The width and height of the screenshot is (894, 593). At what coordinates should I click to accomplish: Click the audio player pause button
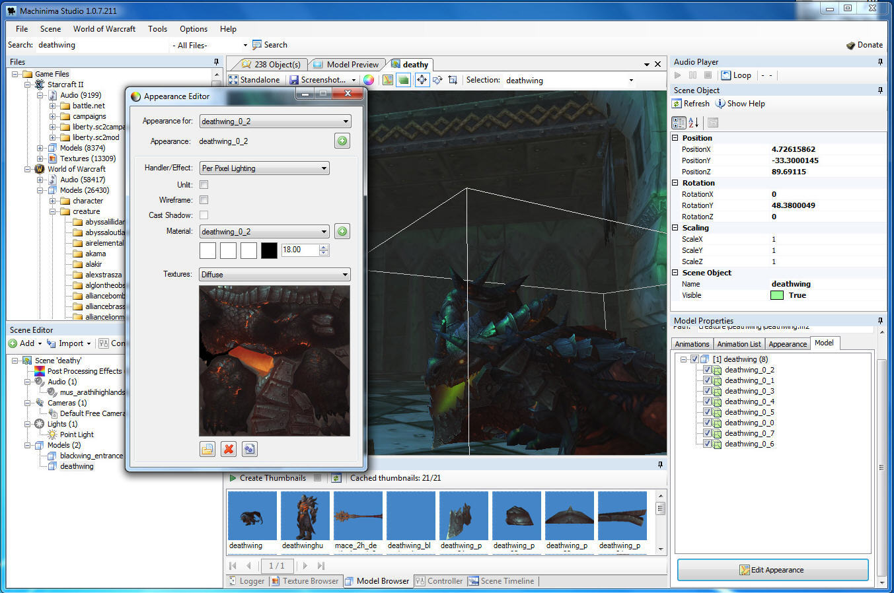pyautogui.click(x=692, y=75)
